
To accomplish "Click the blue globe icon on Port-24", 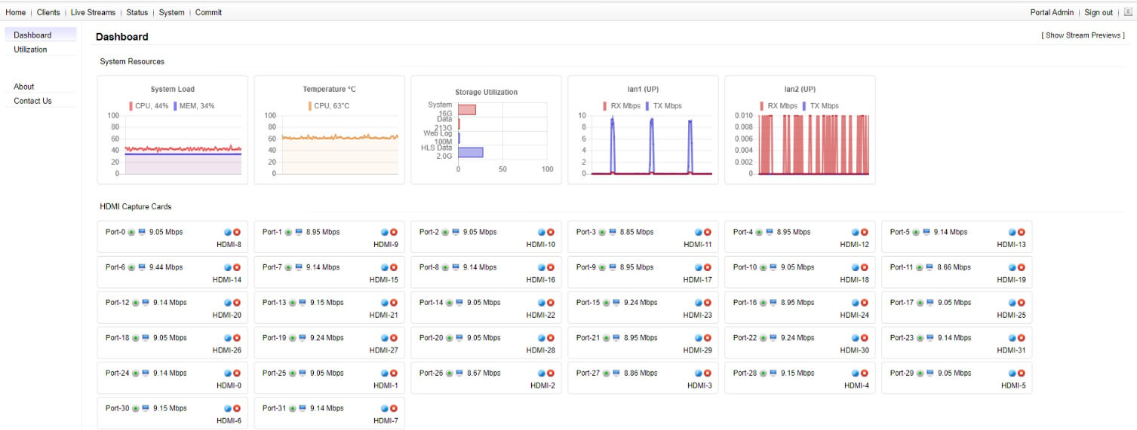I will pyautogui.click(x=228, y=374).
